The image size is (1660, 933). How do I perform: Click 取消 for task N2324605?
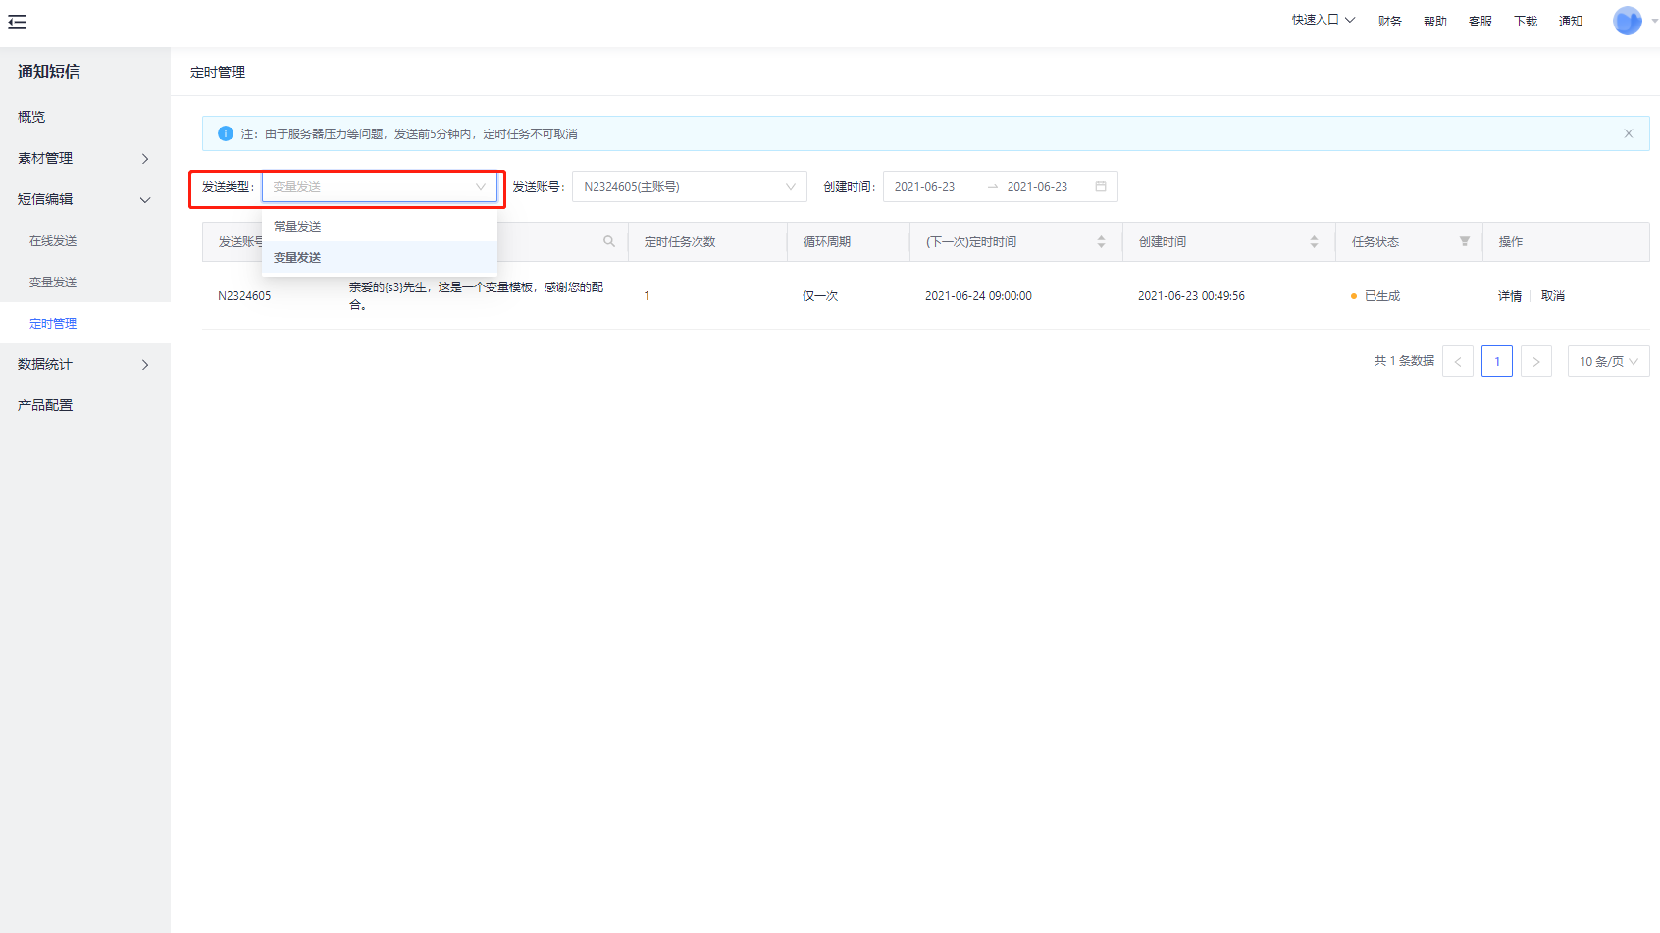pyautogui.click(x=1552, y=295)
